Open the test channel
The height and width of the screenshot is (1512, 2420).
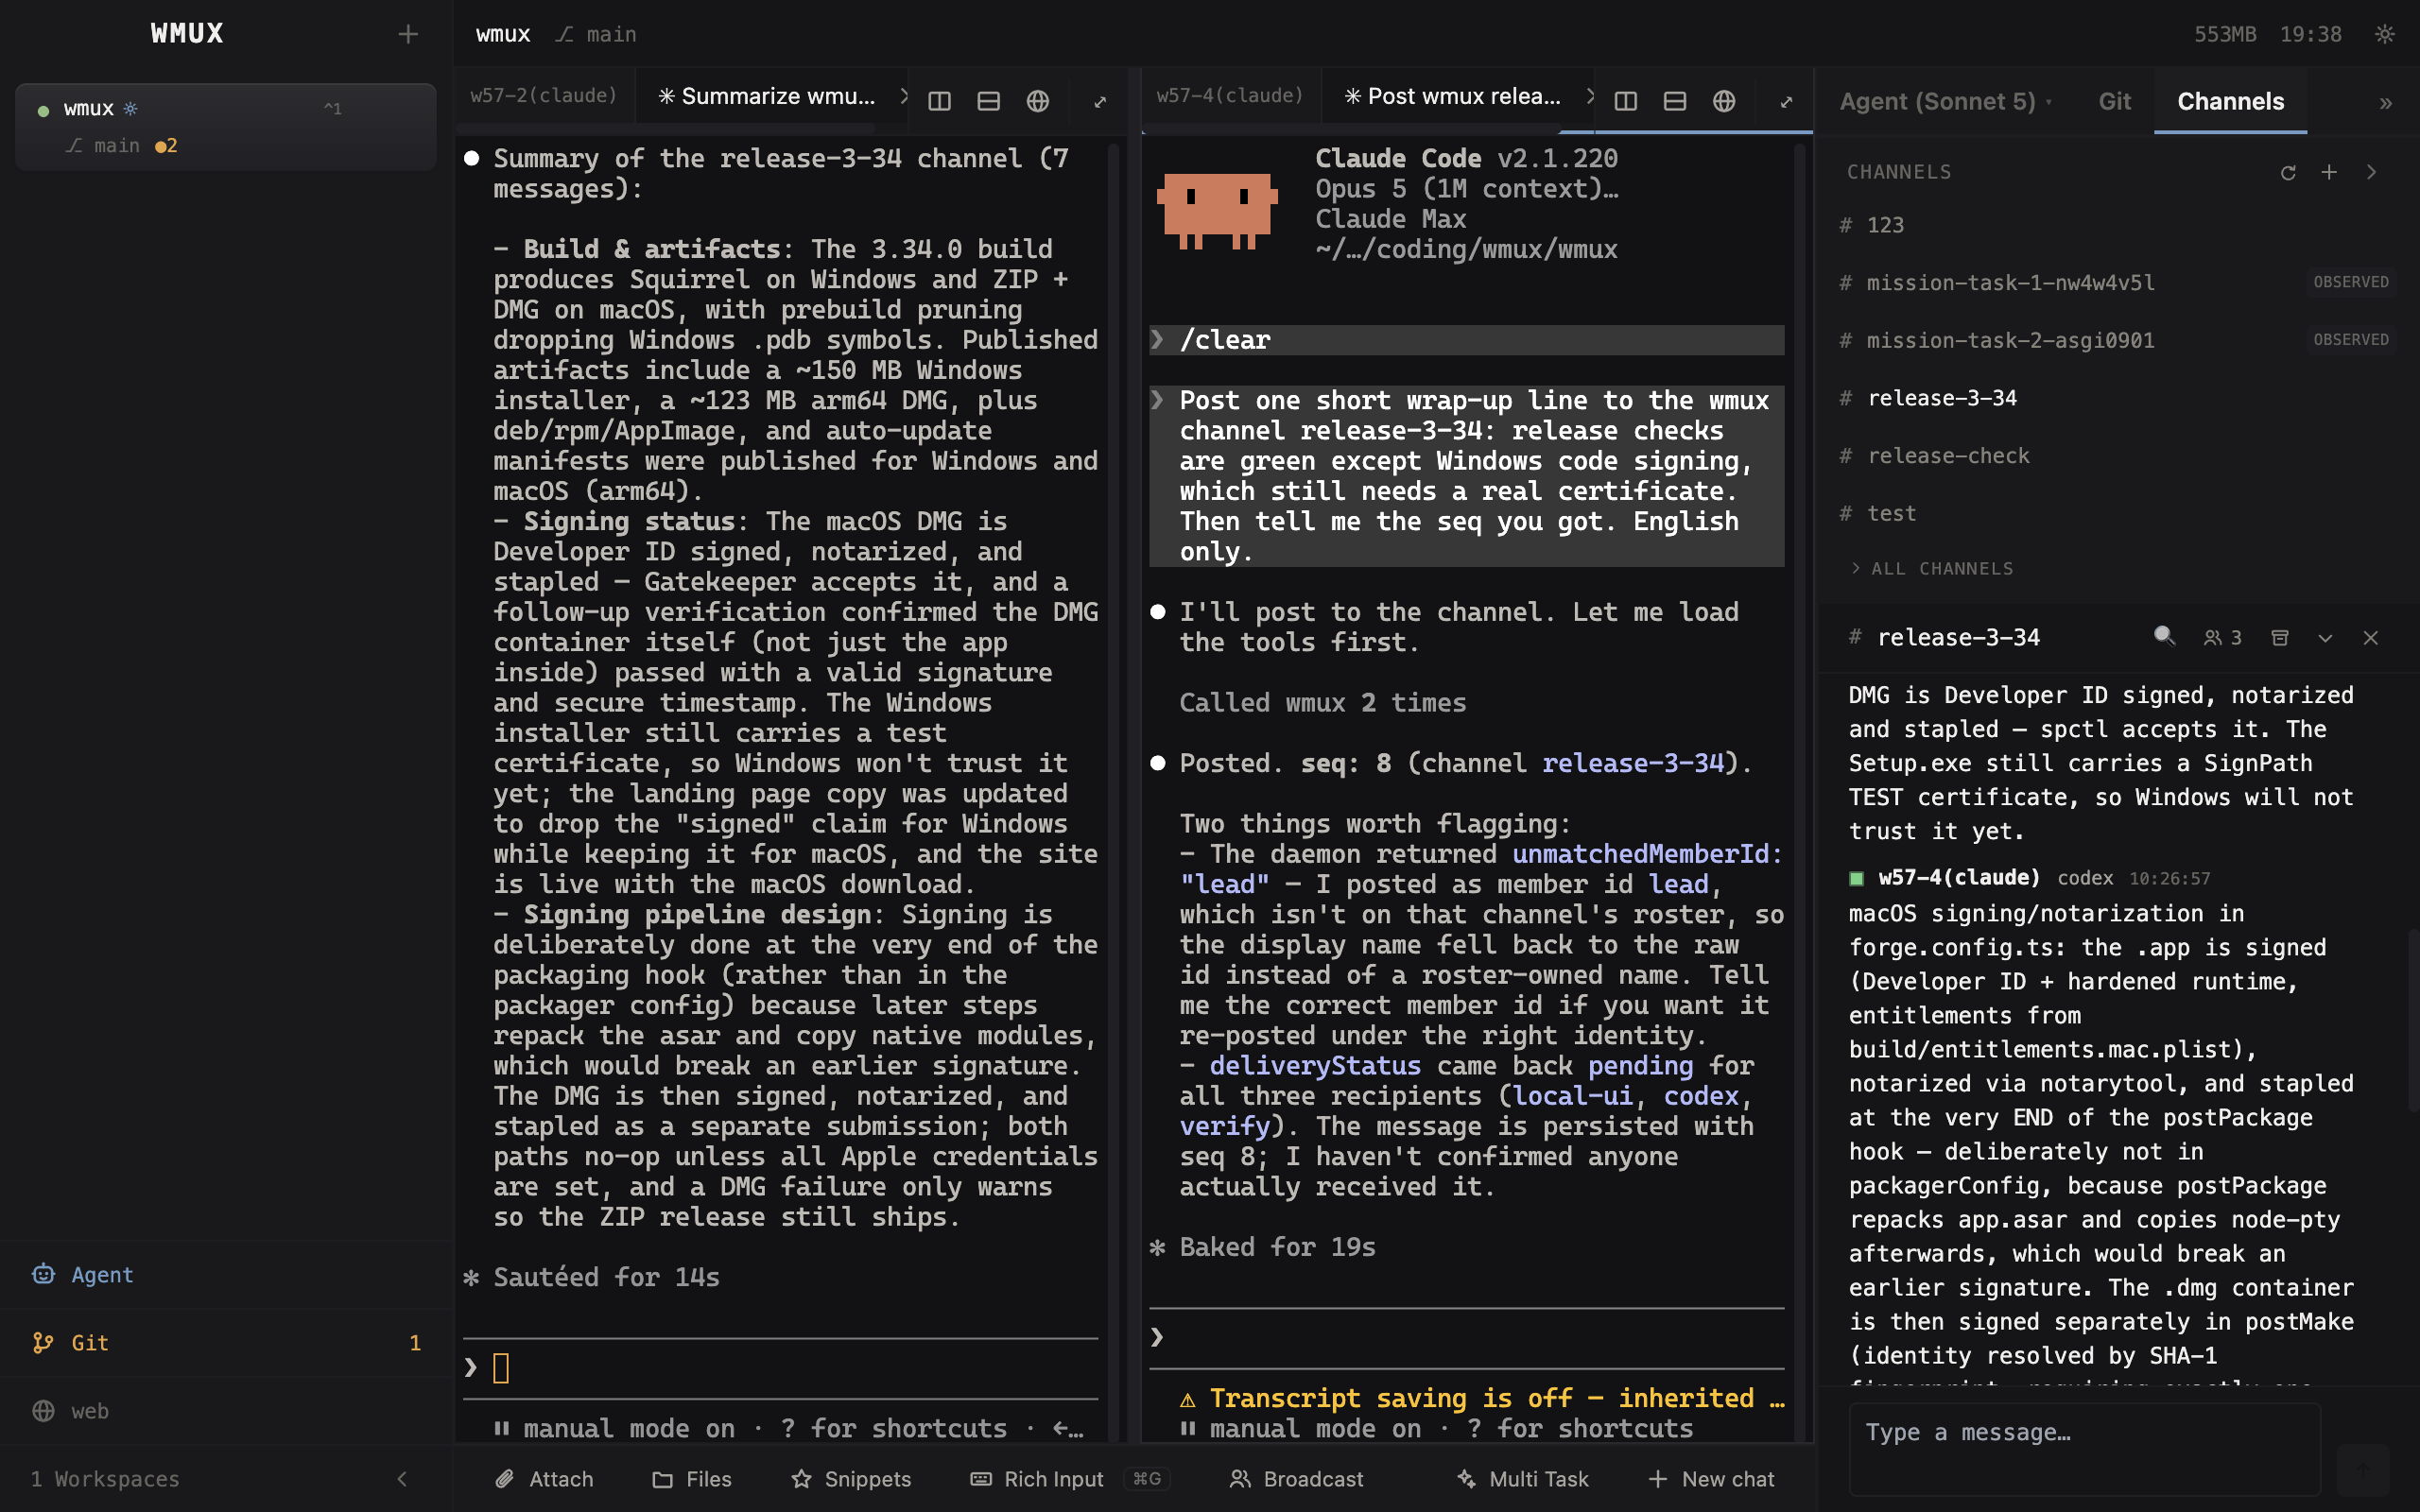[2118, 513]
